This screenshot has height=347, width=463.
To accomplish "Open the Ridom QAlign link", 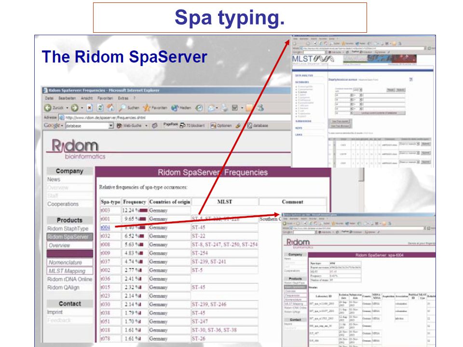I will [63, 287].
